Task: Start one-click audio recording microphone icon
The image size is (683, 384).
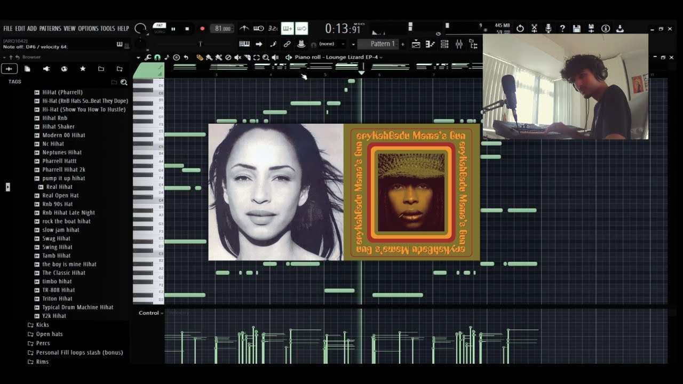Action: (548, 28)
